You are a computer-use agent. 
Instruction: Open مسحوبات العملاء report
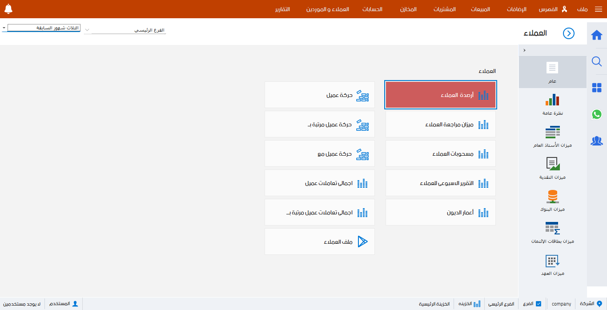(441, 153)
